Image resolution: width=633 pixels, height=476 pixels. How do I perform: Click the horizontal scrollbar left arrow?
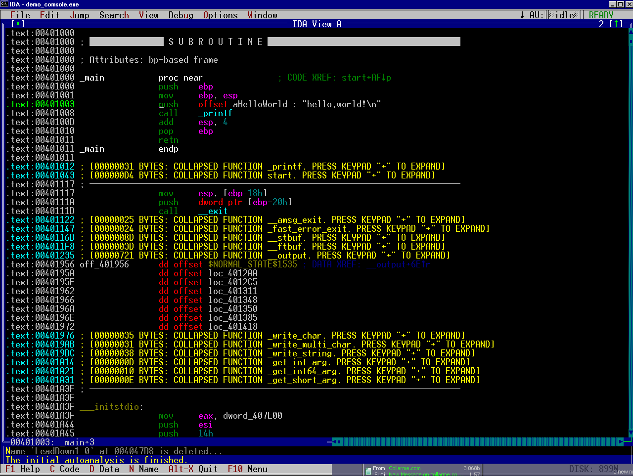tap(334, 442)
